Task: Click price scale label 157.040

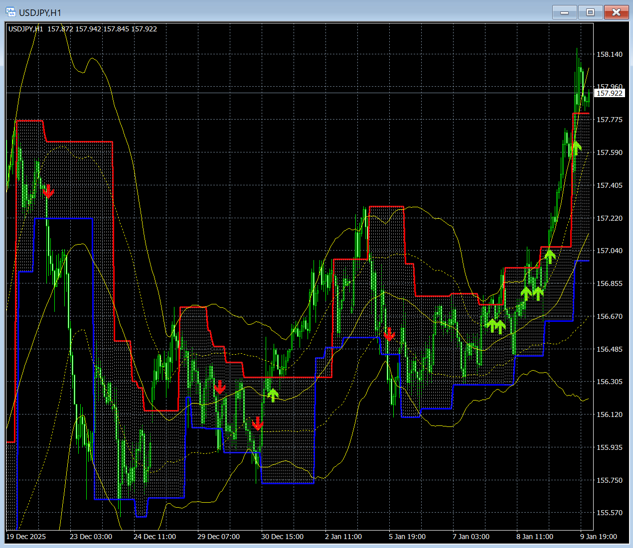Action: (610, 251)
